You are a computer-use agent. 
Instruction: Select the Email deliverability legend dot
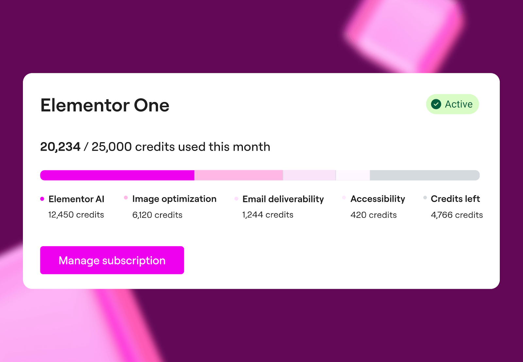(x=236, y=198)
